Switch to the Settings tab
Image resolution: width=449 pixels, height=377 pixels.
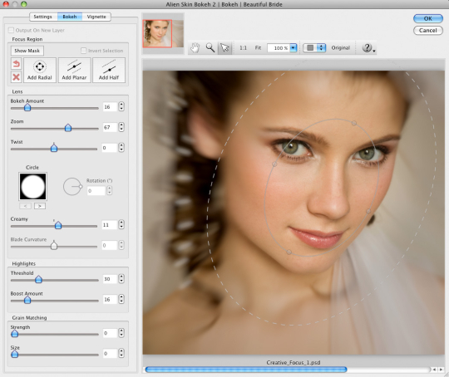click(43, 17)
